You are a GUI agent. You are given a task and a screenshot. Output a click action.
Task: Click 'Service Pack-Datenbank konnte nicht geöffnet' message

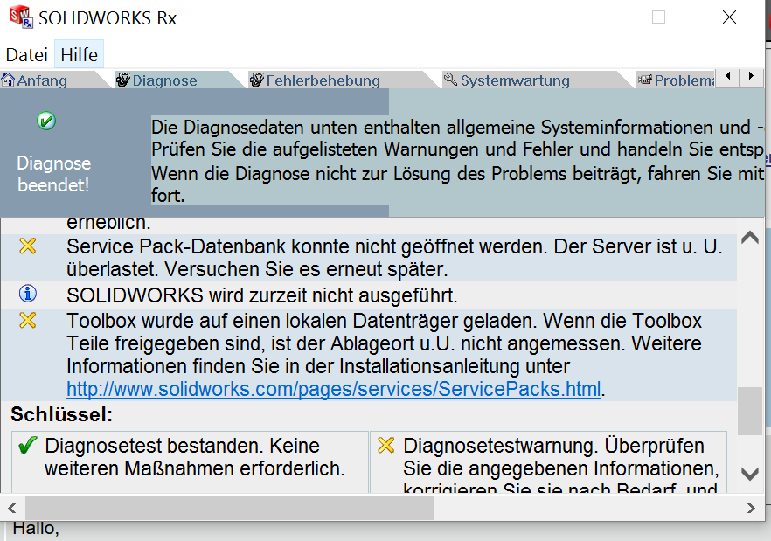394,258
